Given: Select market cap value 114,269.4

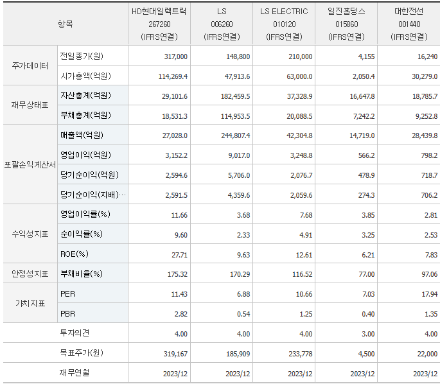Looking at the screenshot, I should [x=173, y=76].
